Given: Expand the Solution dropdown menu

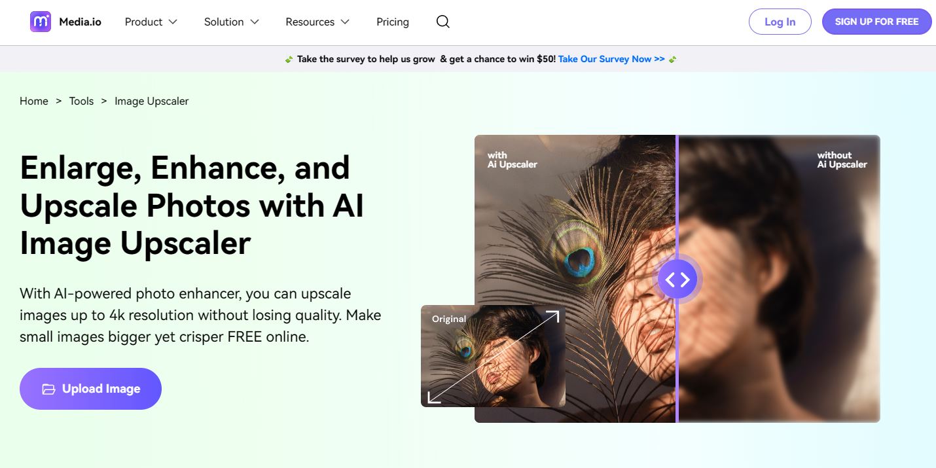Looking at the screenshot, I should point(231,22).
